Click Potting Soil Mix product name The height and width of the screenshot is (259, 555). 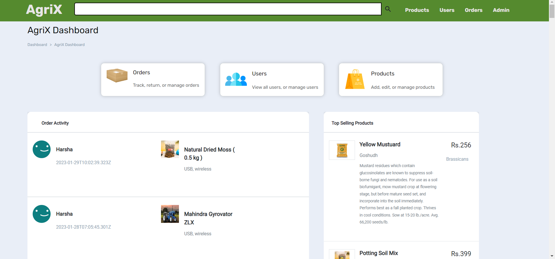tap(379, 253)
